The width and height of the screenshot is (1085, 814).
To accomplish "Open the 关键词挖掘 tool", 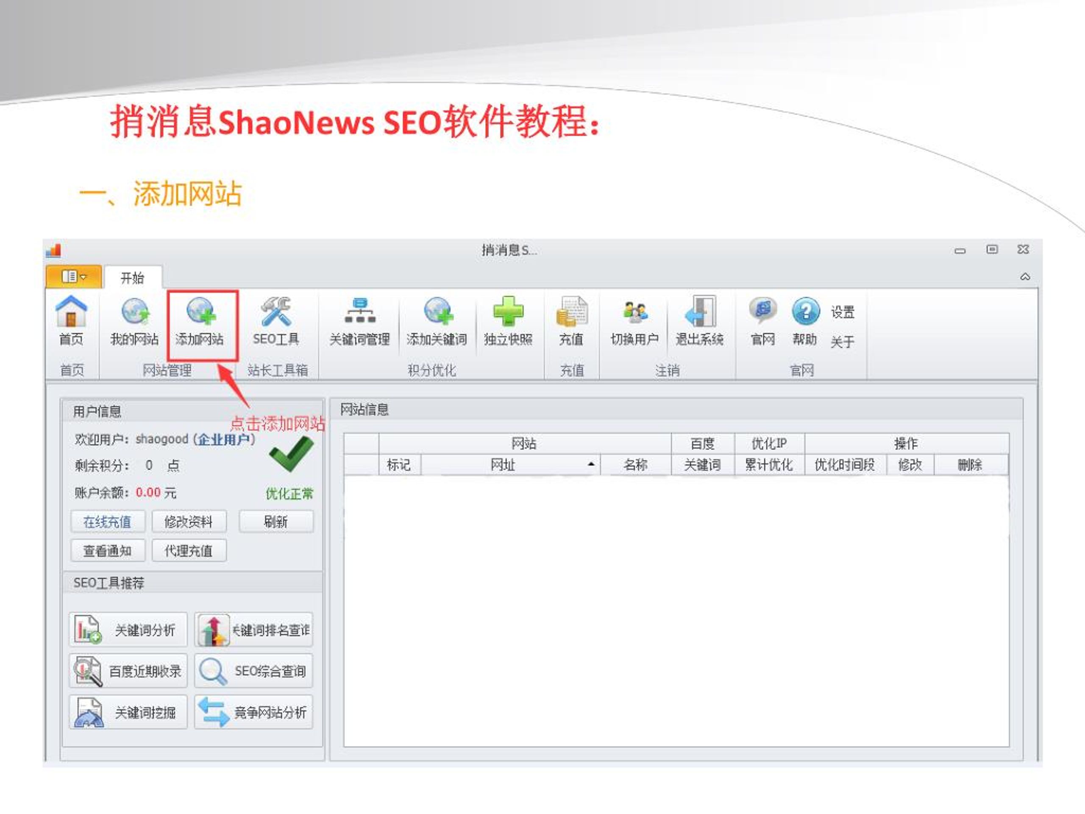I will coord(128,712).
